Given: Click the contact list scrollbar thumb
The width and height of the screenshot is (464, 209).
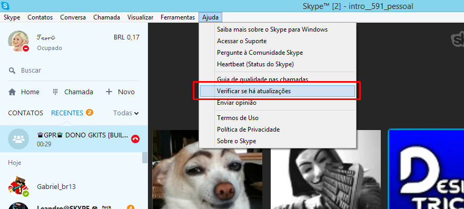Looking at the screenshot, I should click(145, 157).
